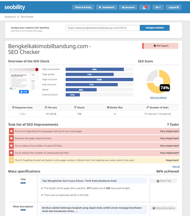This screenshot has width=190, height=216.
Task: Click 'no duplicate words in the title' check
Action: point(65,195)
